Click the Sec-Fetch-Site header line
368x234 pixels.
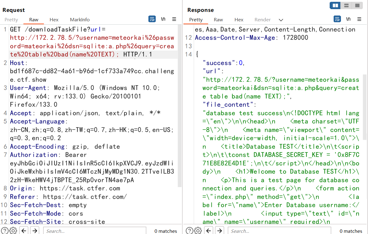(x=57, y=222)
